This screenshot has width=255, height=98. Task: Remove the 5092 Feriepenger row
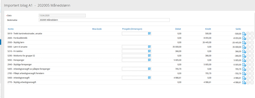[x=252, y=60]
